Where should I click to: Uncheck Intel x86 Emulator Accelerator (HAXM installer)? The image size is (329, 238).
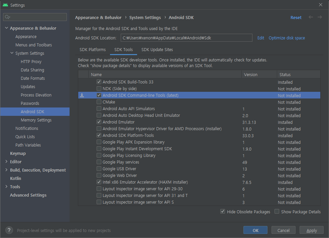coord(99,182)
